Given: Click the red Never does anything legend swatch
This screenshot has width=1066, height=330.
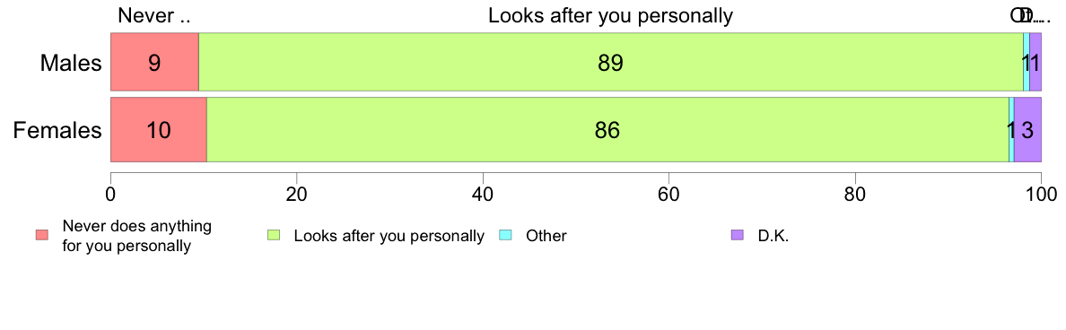Looking at the screenshot, I should (43, 235).
